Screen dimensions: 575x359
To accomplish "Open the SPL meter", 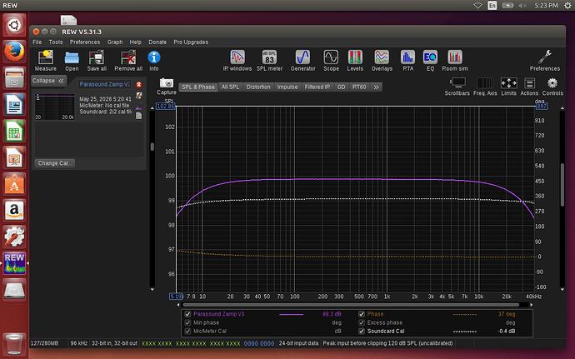I will (x=269, y=61).
